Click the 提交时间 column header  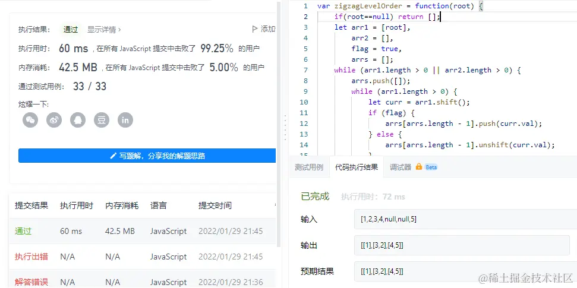215,205
